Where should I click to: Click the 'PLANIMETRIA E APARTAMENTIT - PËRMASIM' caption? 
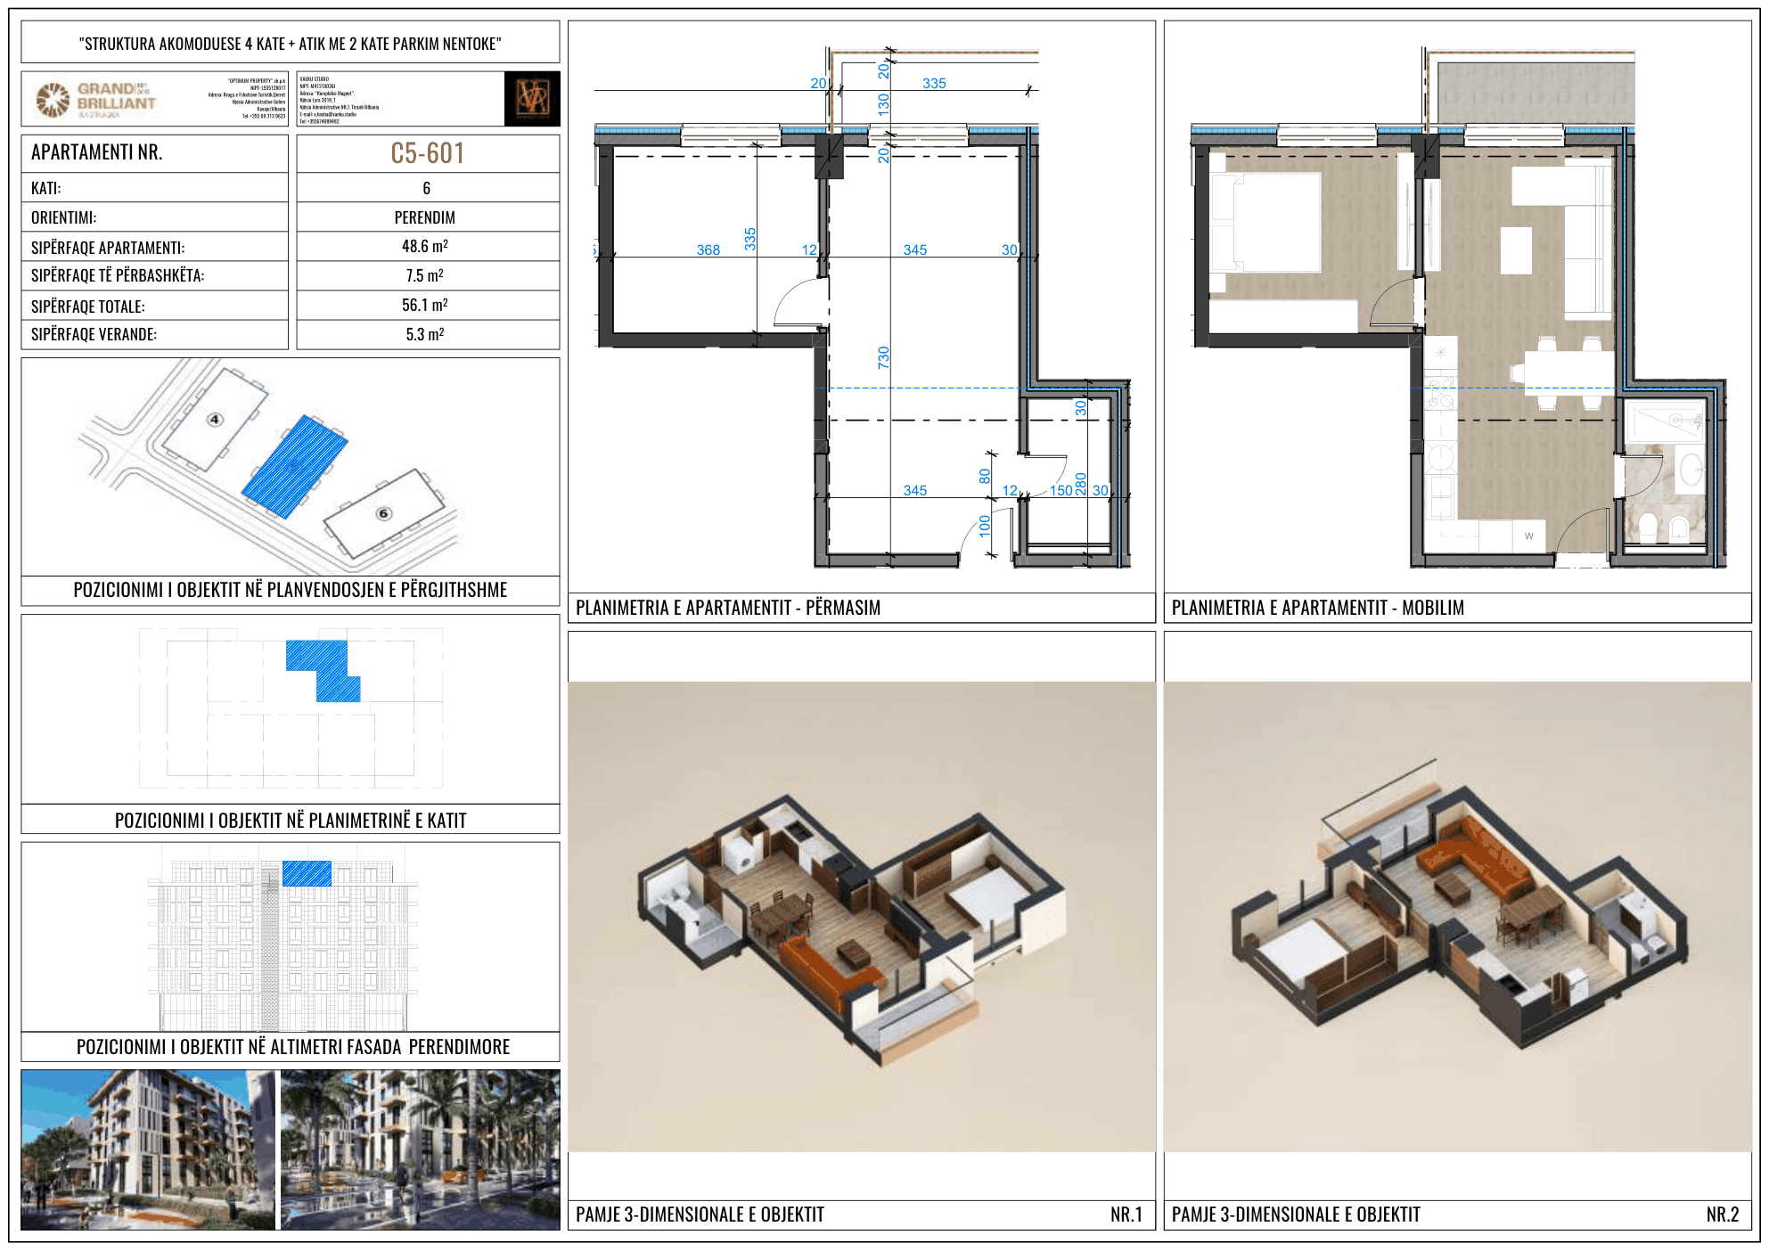tap(728, 608)
